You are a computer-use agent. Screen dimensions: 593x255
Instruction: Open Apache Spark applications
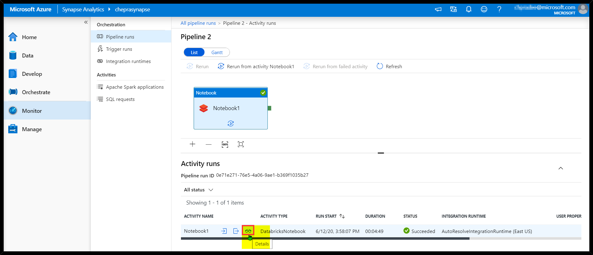pos(131,87)
